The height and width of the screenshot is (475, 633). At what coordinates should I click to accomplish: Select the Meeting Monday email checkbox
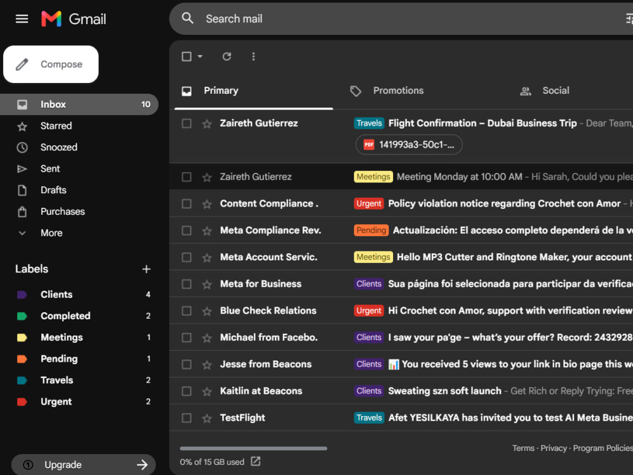[x=187, y=177]
